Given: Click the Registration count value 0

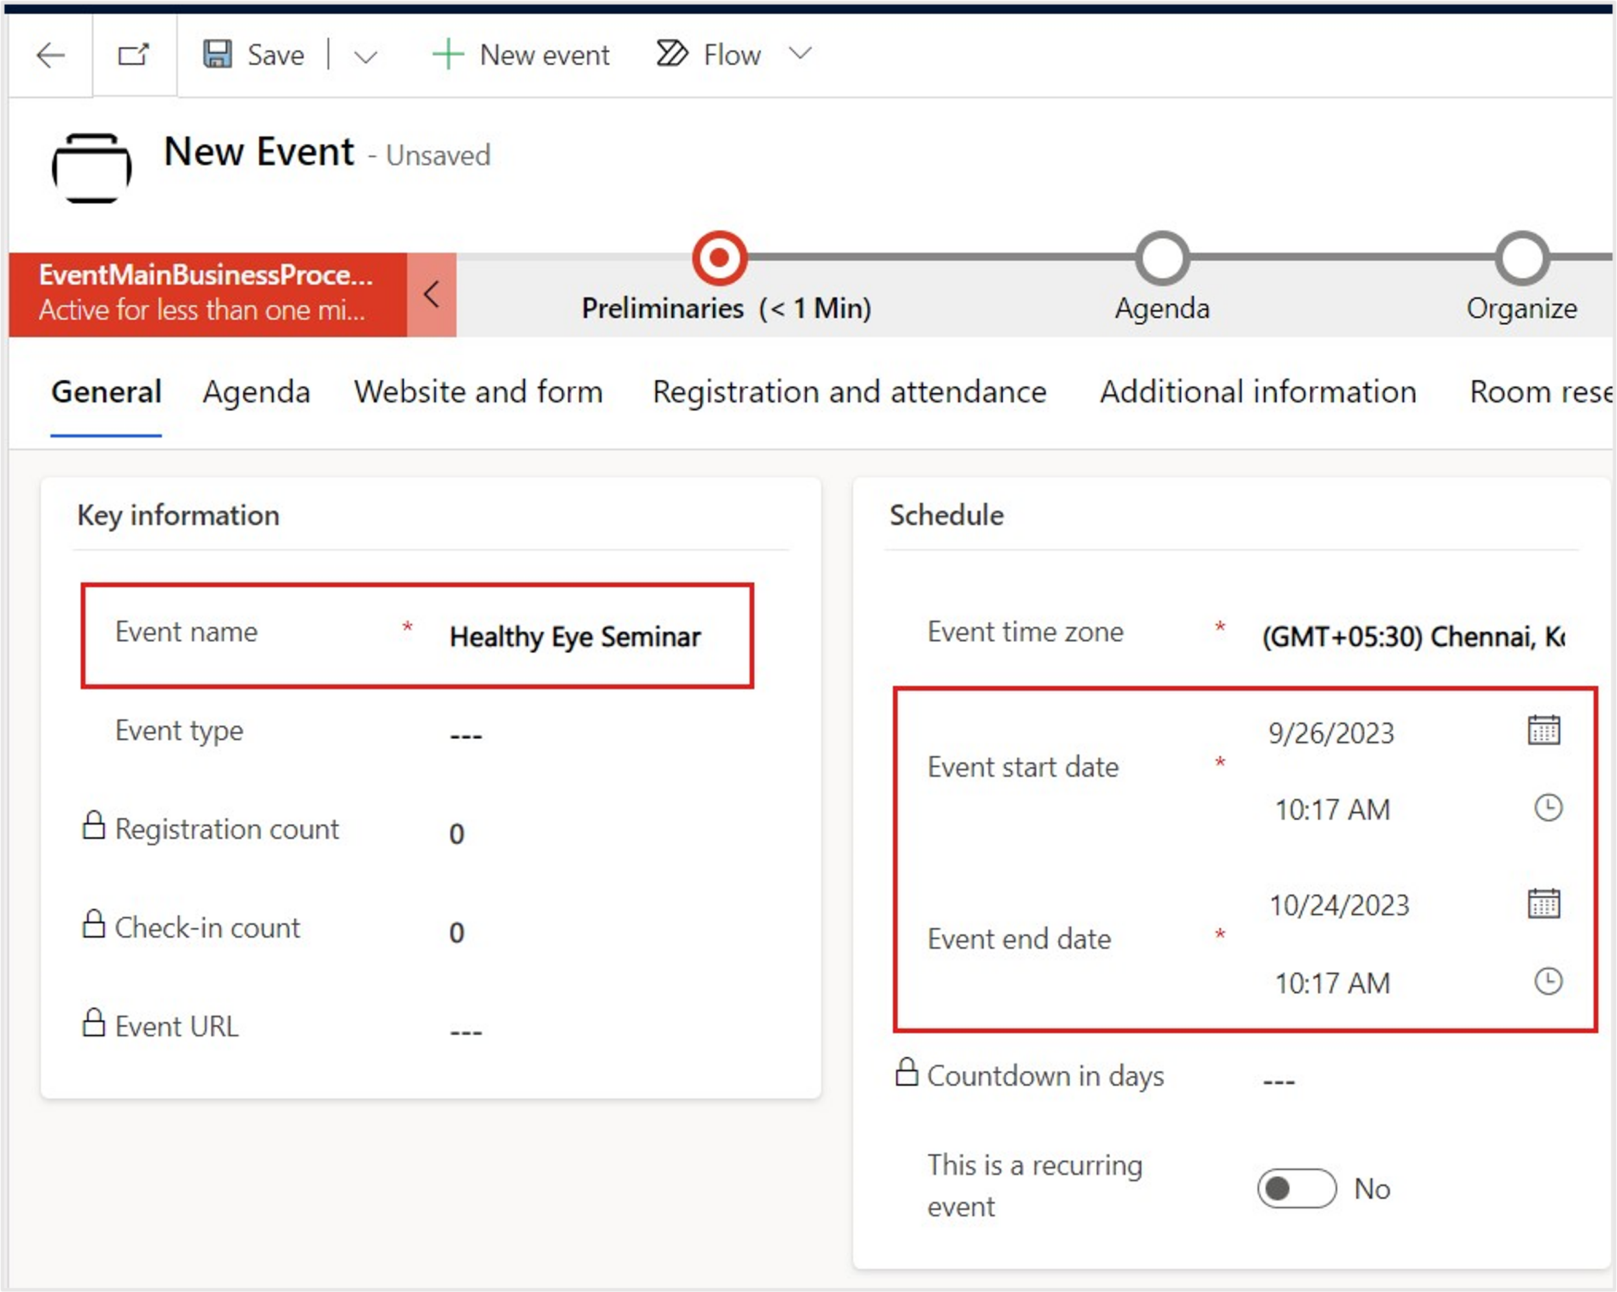Looking at the screenshot, I should [457, 835].
